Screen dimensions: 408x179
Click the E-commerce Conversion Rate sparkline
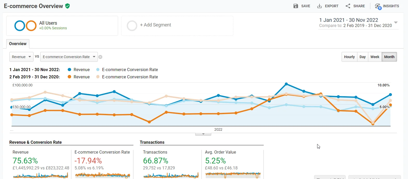[x=103, y=175]
